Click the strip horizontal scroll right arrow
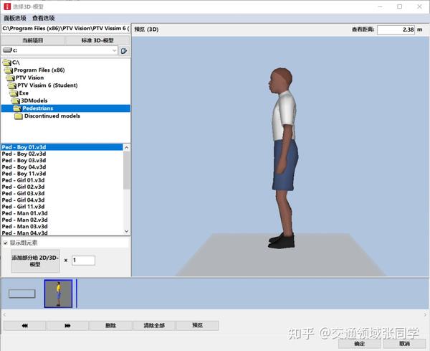Viewport: 430px width, 351px height. pos(425,314)
